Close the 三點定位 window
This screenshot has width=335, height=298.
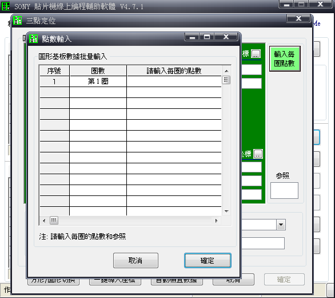298,18
